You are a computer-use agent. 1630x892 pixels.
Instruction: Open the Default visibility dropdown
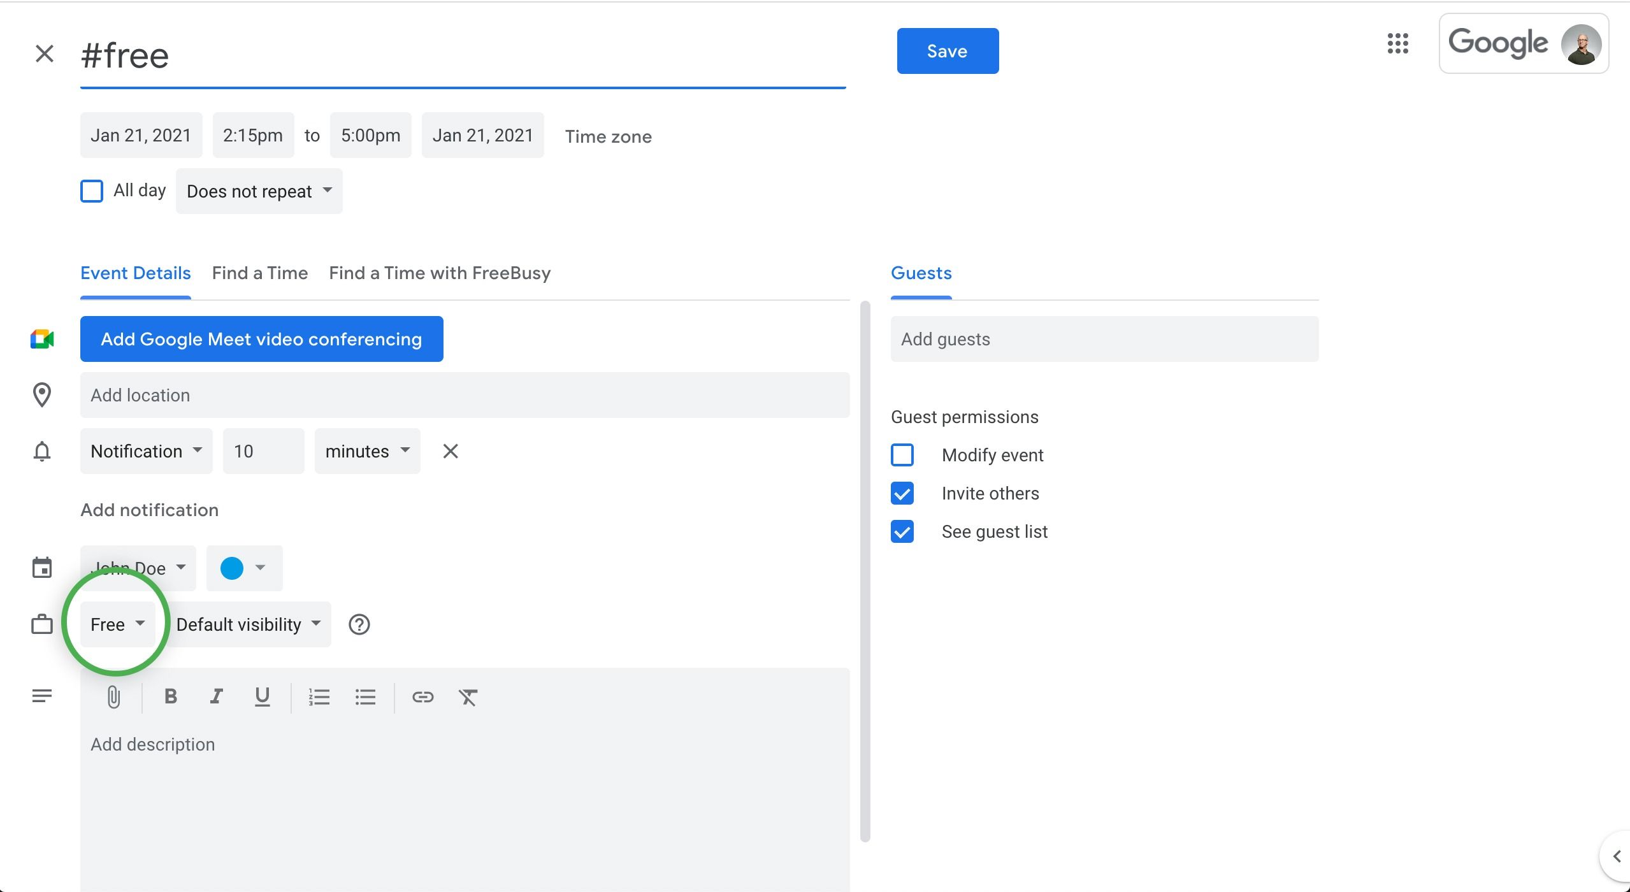(x=249, y=624)
